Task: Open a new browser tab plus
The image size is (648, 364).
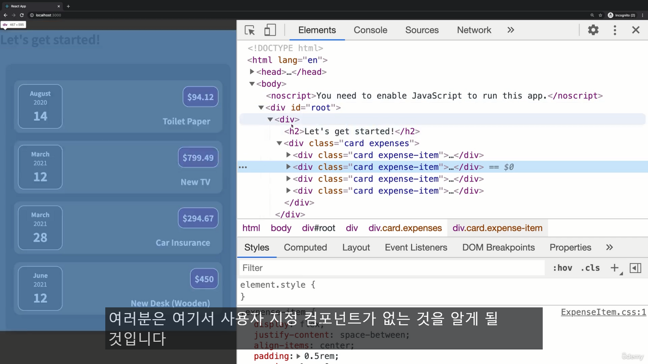Action: pos(68,6)
